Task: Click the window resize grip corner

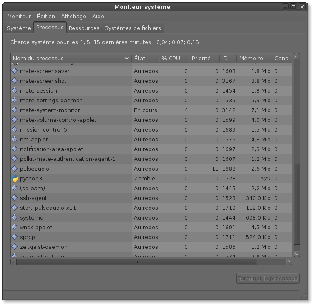Action: click(303, 296)
